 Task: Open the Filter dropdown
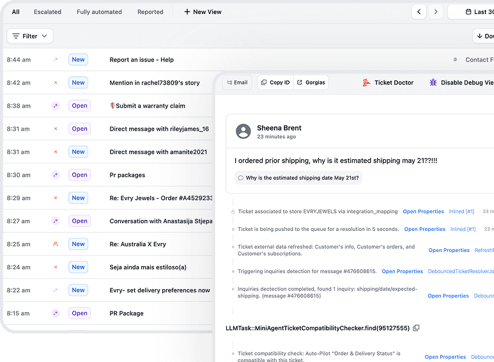[x=30, y=36]
